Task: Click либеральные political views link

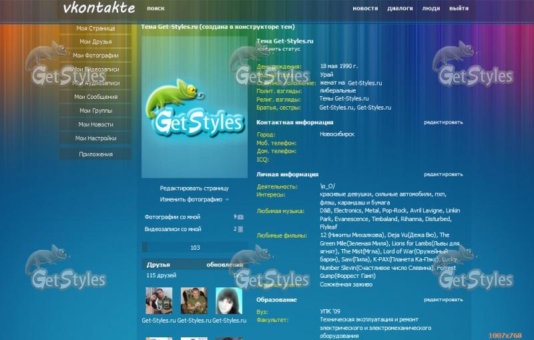Action: coord(338,91)
